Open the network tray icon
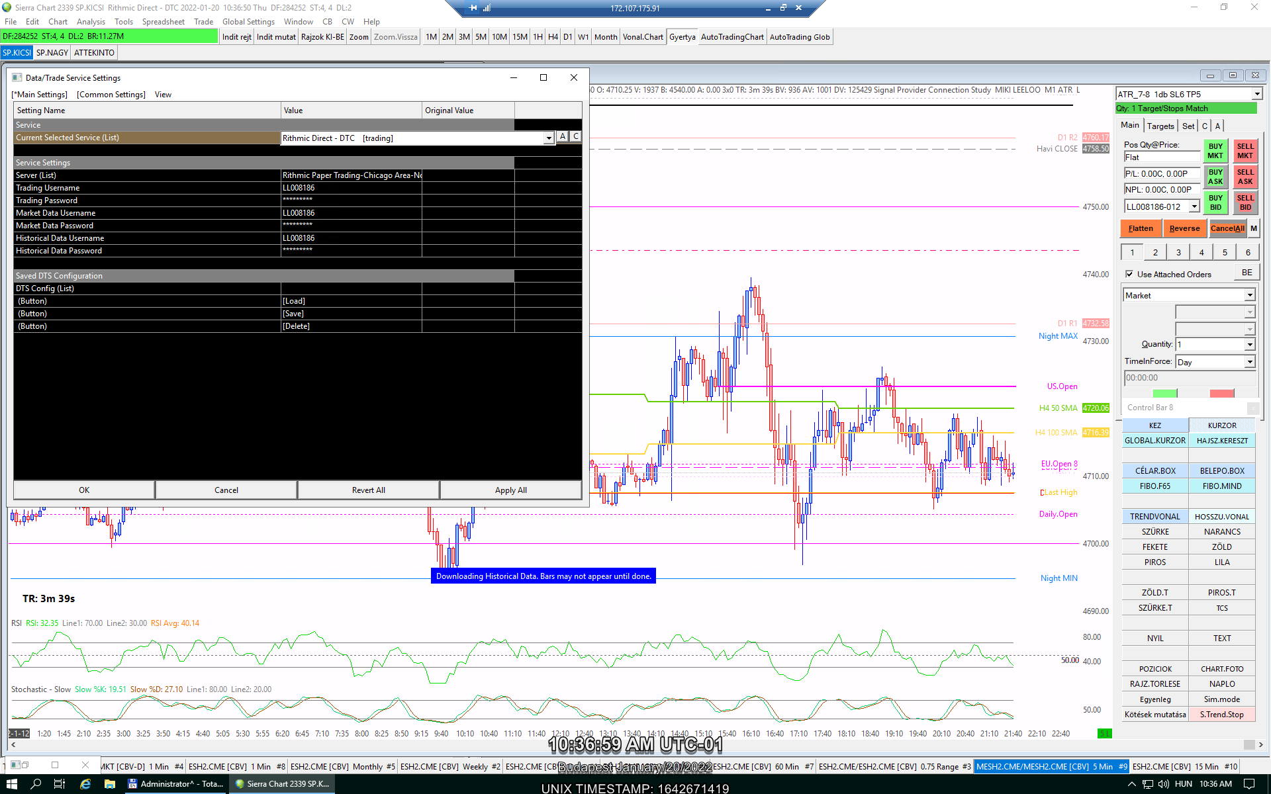The image size is (1271, 794). (1148, 784)
